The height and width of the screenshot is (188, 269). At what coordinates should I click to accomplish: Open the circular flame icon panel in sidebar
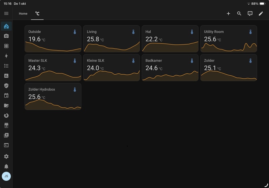tap(6, 115)
